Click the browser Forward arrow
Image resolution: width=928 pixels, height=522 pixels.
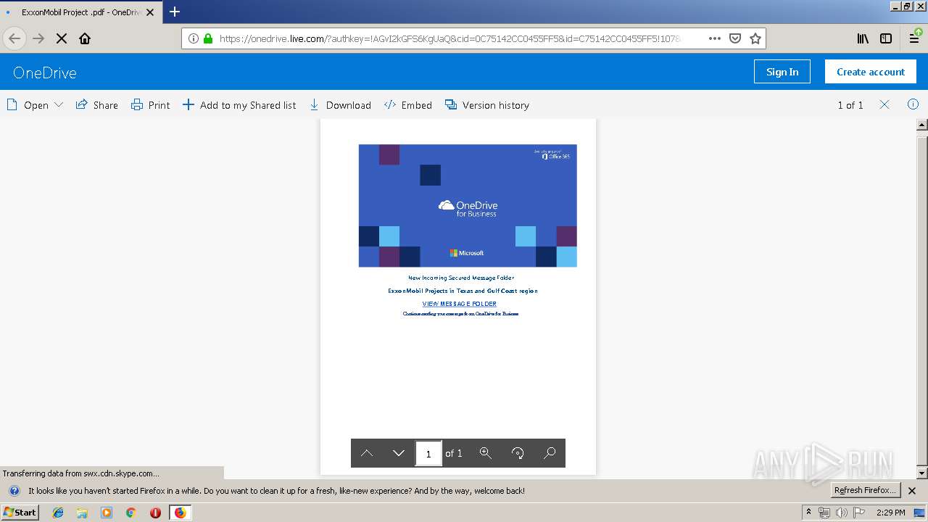point(38,38)
